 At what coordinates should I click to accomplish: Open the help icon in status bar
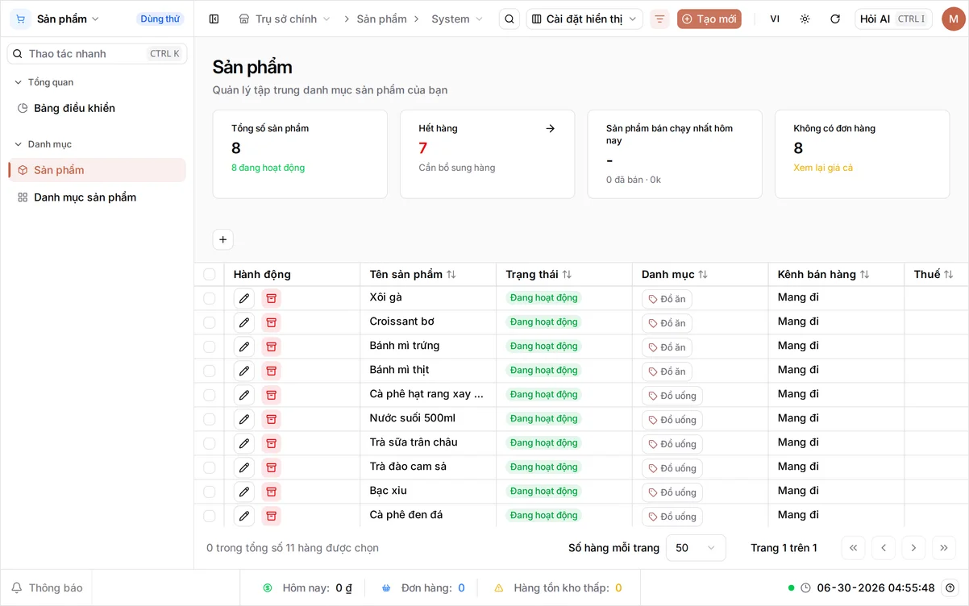[x=950, y=587]
